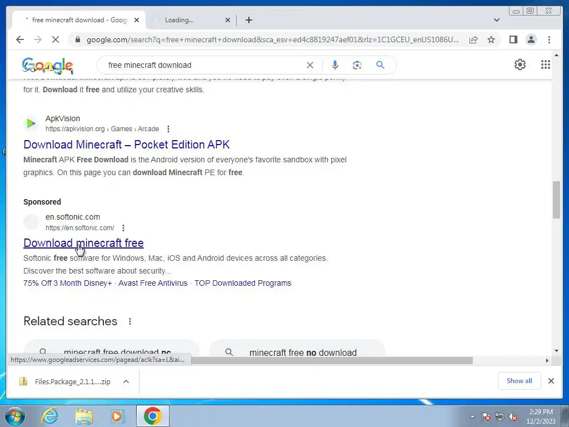Start voice search with the microphone icon
The width and height of the screenshot is (569, 427).
[x=335, y=65]
